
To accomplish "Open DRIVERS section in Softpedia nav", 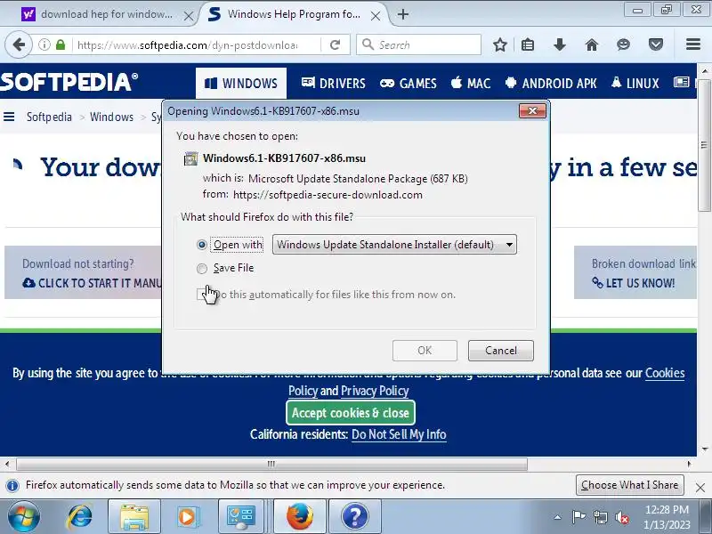I will tap(333, 83).
